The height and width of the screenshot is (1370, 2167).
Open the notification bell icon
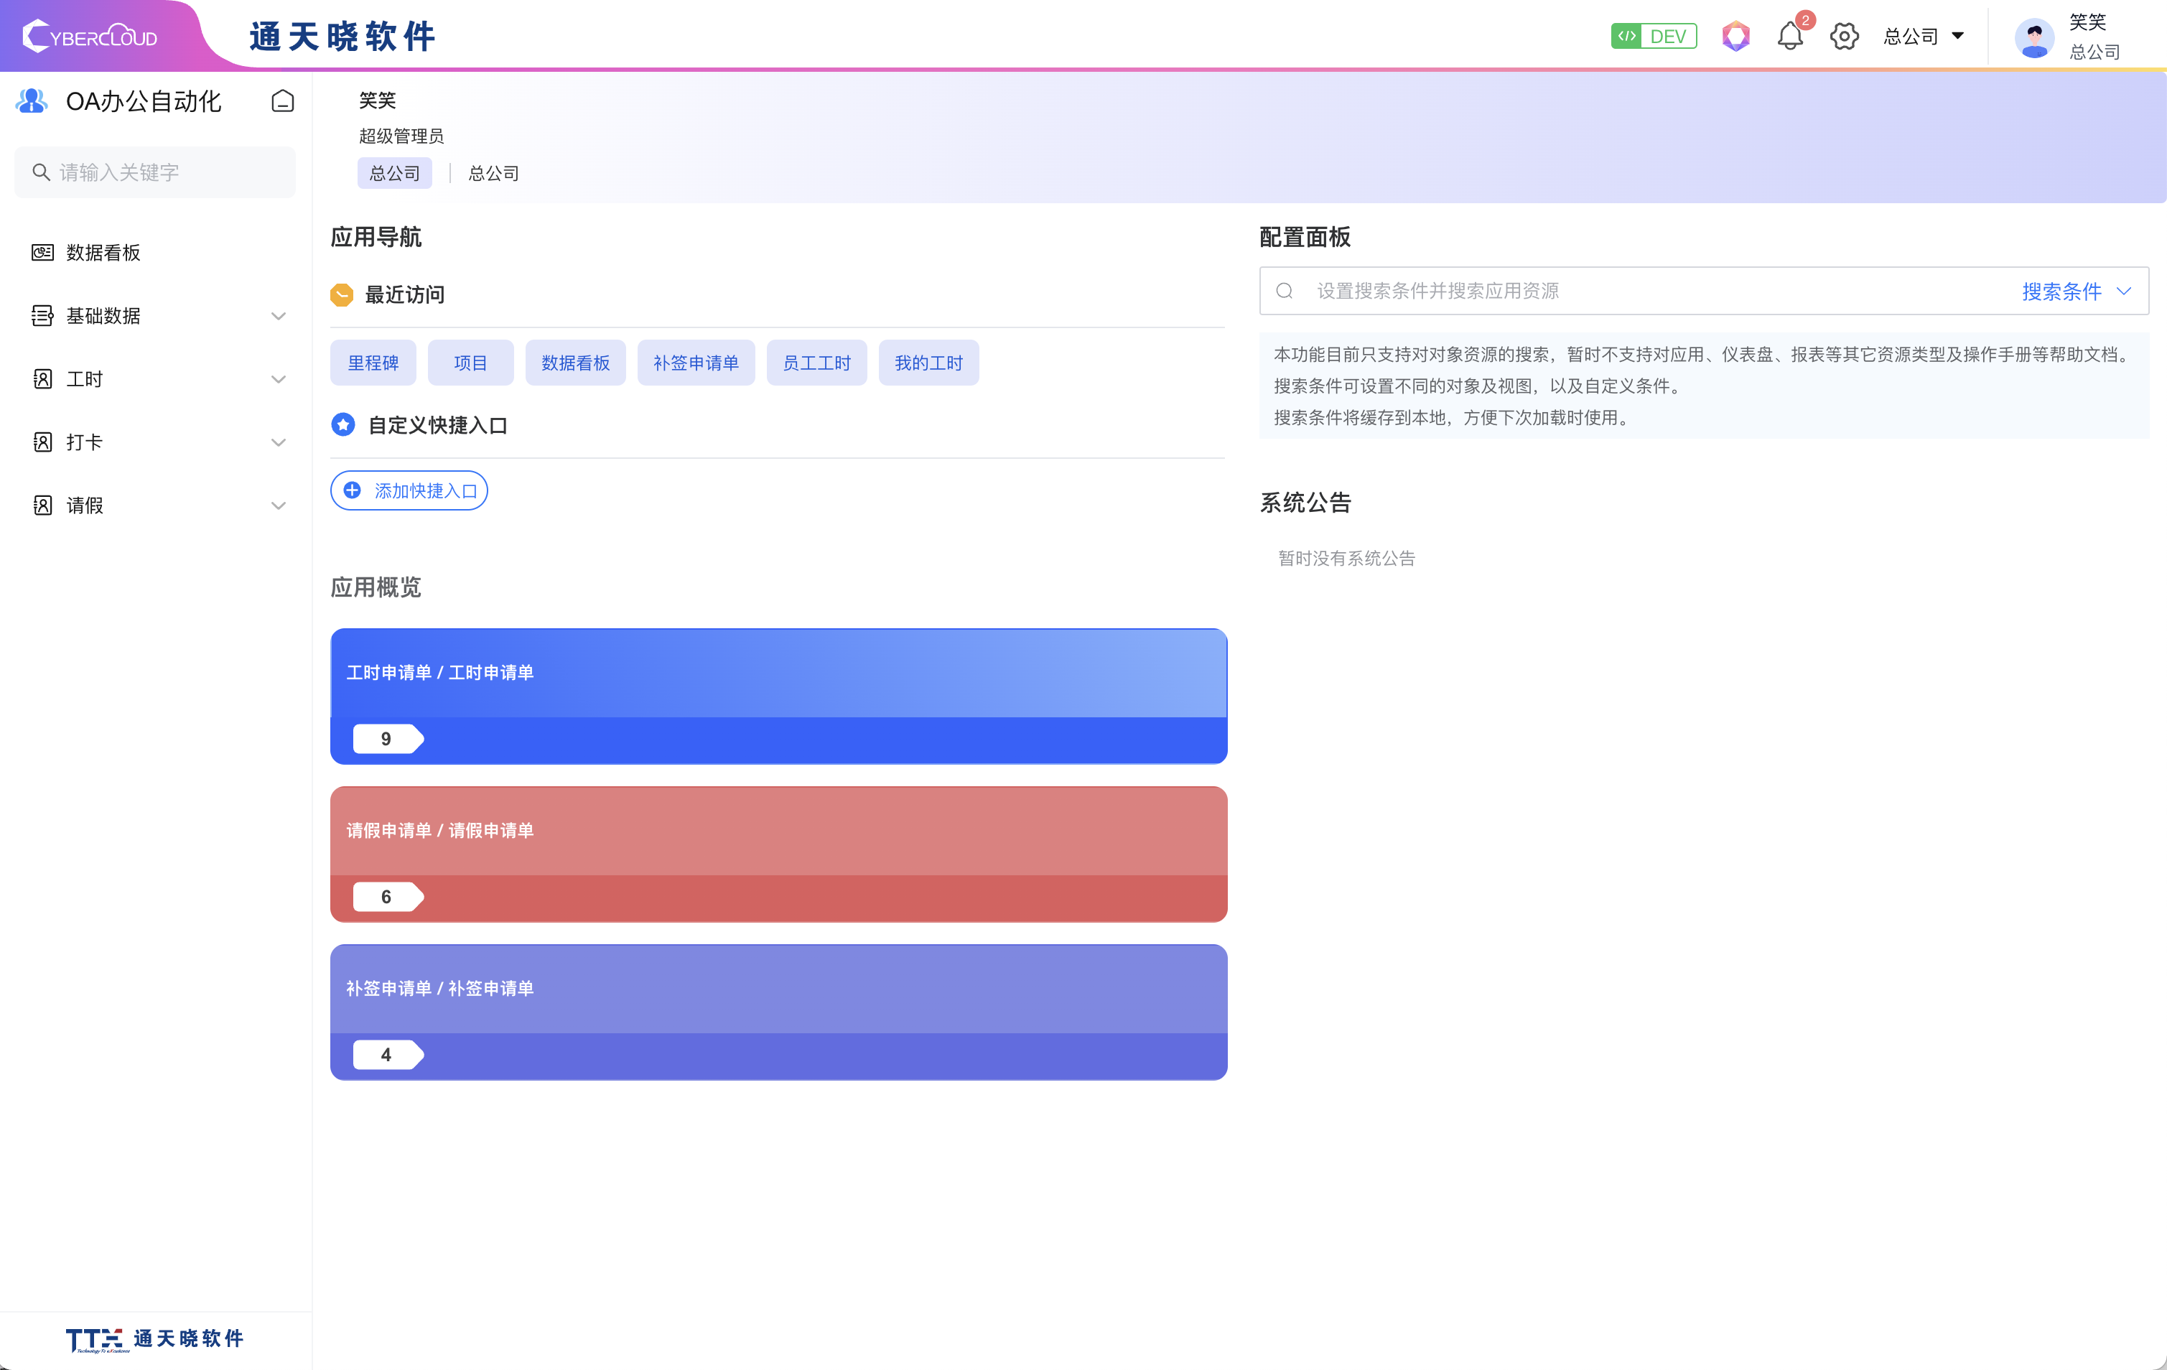(x=1789, y=37)
